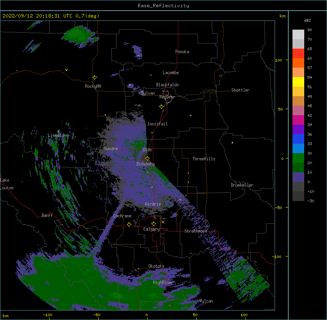Click the Cochrane city label
The image size is (327, 320).
(122, 216)
